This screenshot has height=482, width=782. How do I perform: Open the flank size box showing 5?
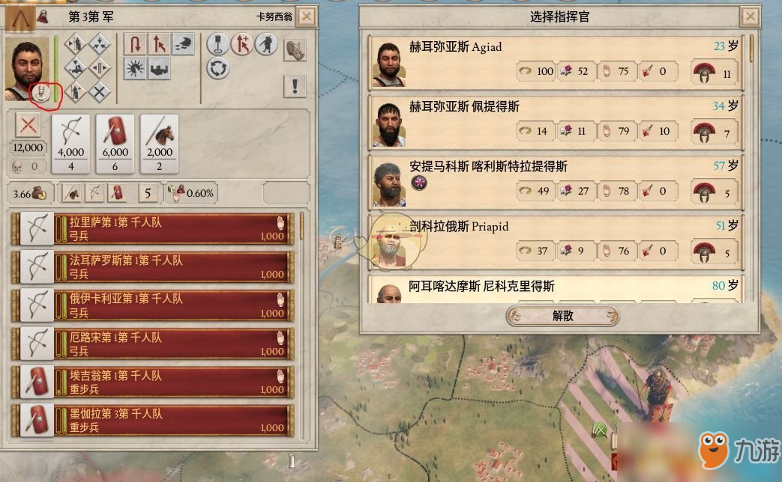click(148, 193)
